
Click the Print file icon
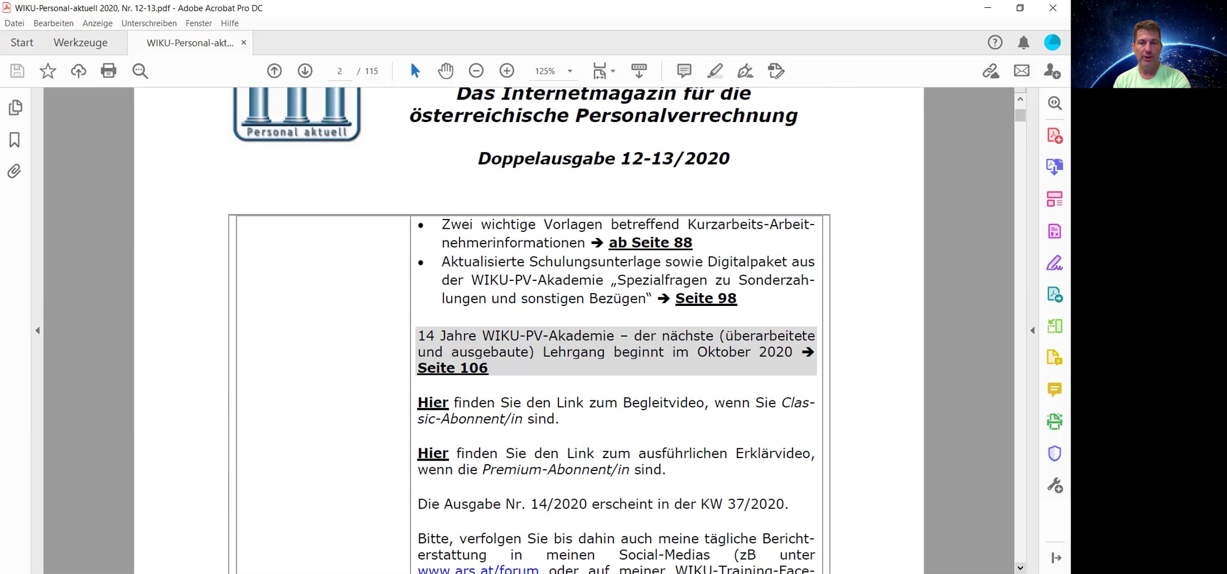tap(108, 71)
